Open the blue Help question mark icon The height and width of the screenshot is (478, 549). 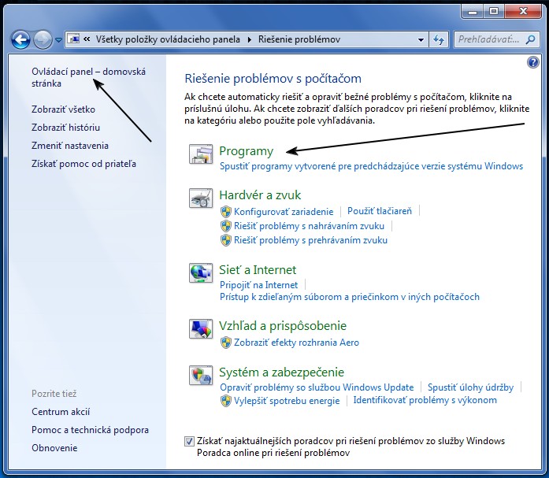pos(532,63)
